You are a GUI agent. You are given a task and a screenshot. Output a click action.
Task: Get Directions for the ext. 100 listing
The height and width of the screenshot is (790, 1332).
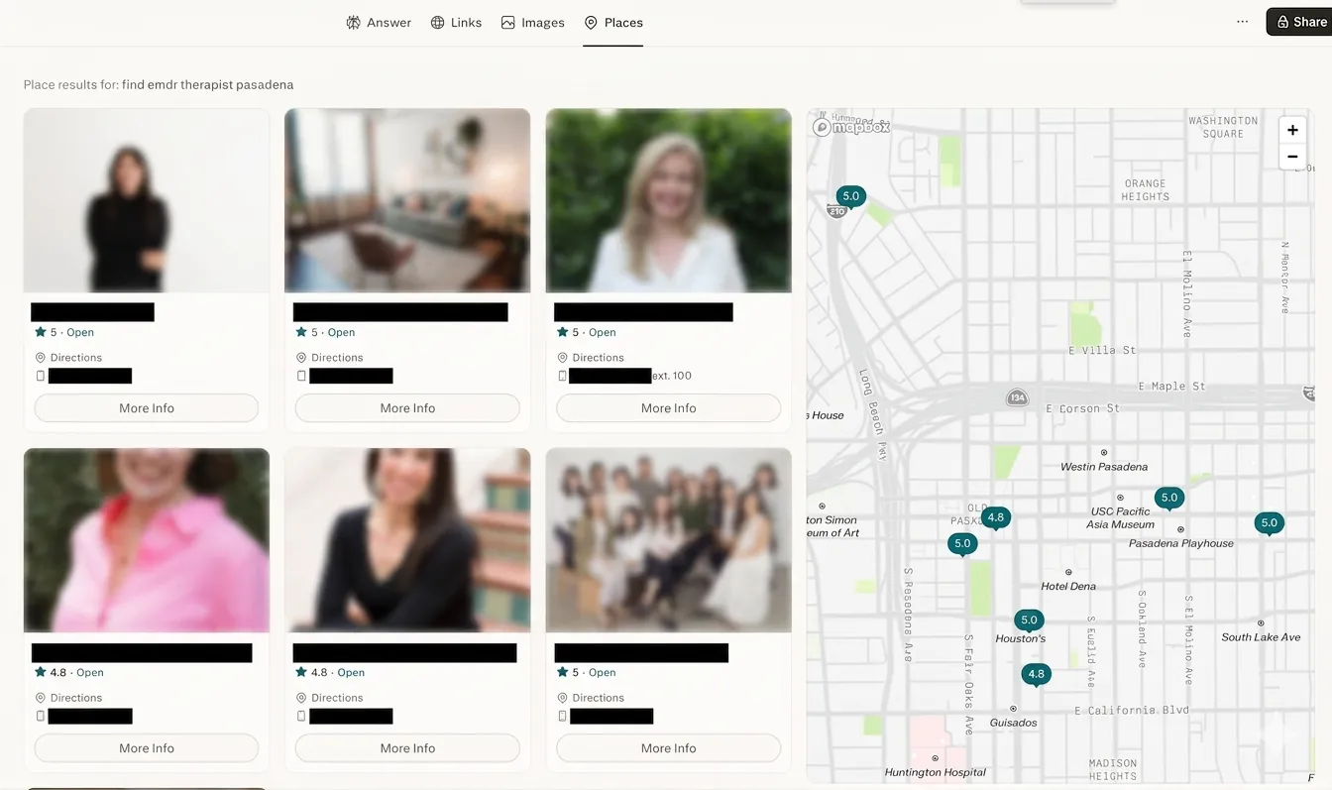(x=590, y=357)
